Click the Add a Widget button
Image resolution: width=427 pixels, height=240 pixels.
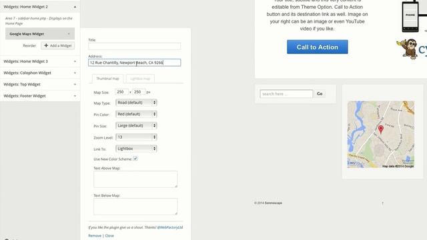click(x=58, y=46)
